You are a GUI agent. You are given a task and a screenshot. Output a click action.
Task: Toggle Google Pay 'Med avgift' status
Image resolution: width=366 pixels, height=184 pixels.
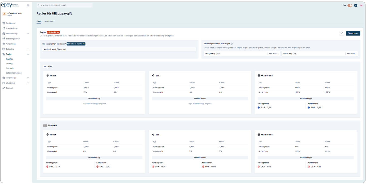(273, 53)
